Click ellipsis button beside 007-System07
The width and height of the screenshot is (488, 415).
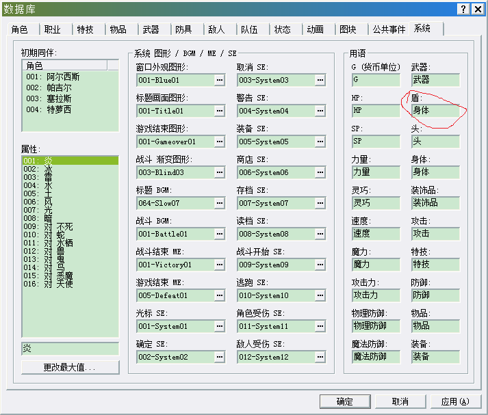pos(320,203)
